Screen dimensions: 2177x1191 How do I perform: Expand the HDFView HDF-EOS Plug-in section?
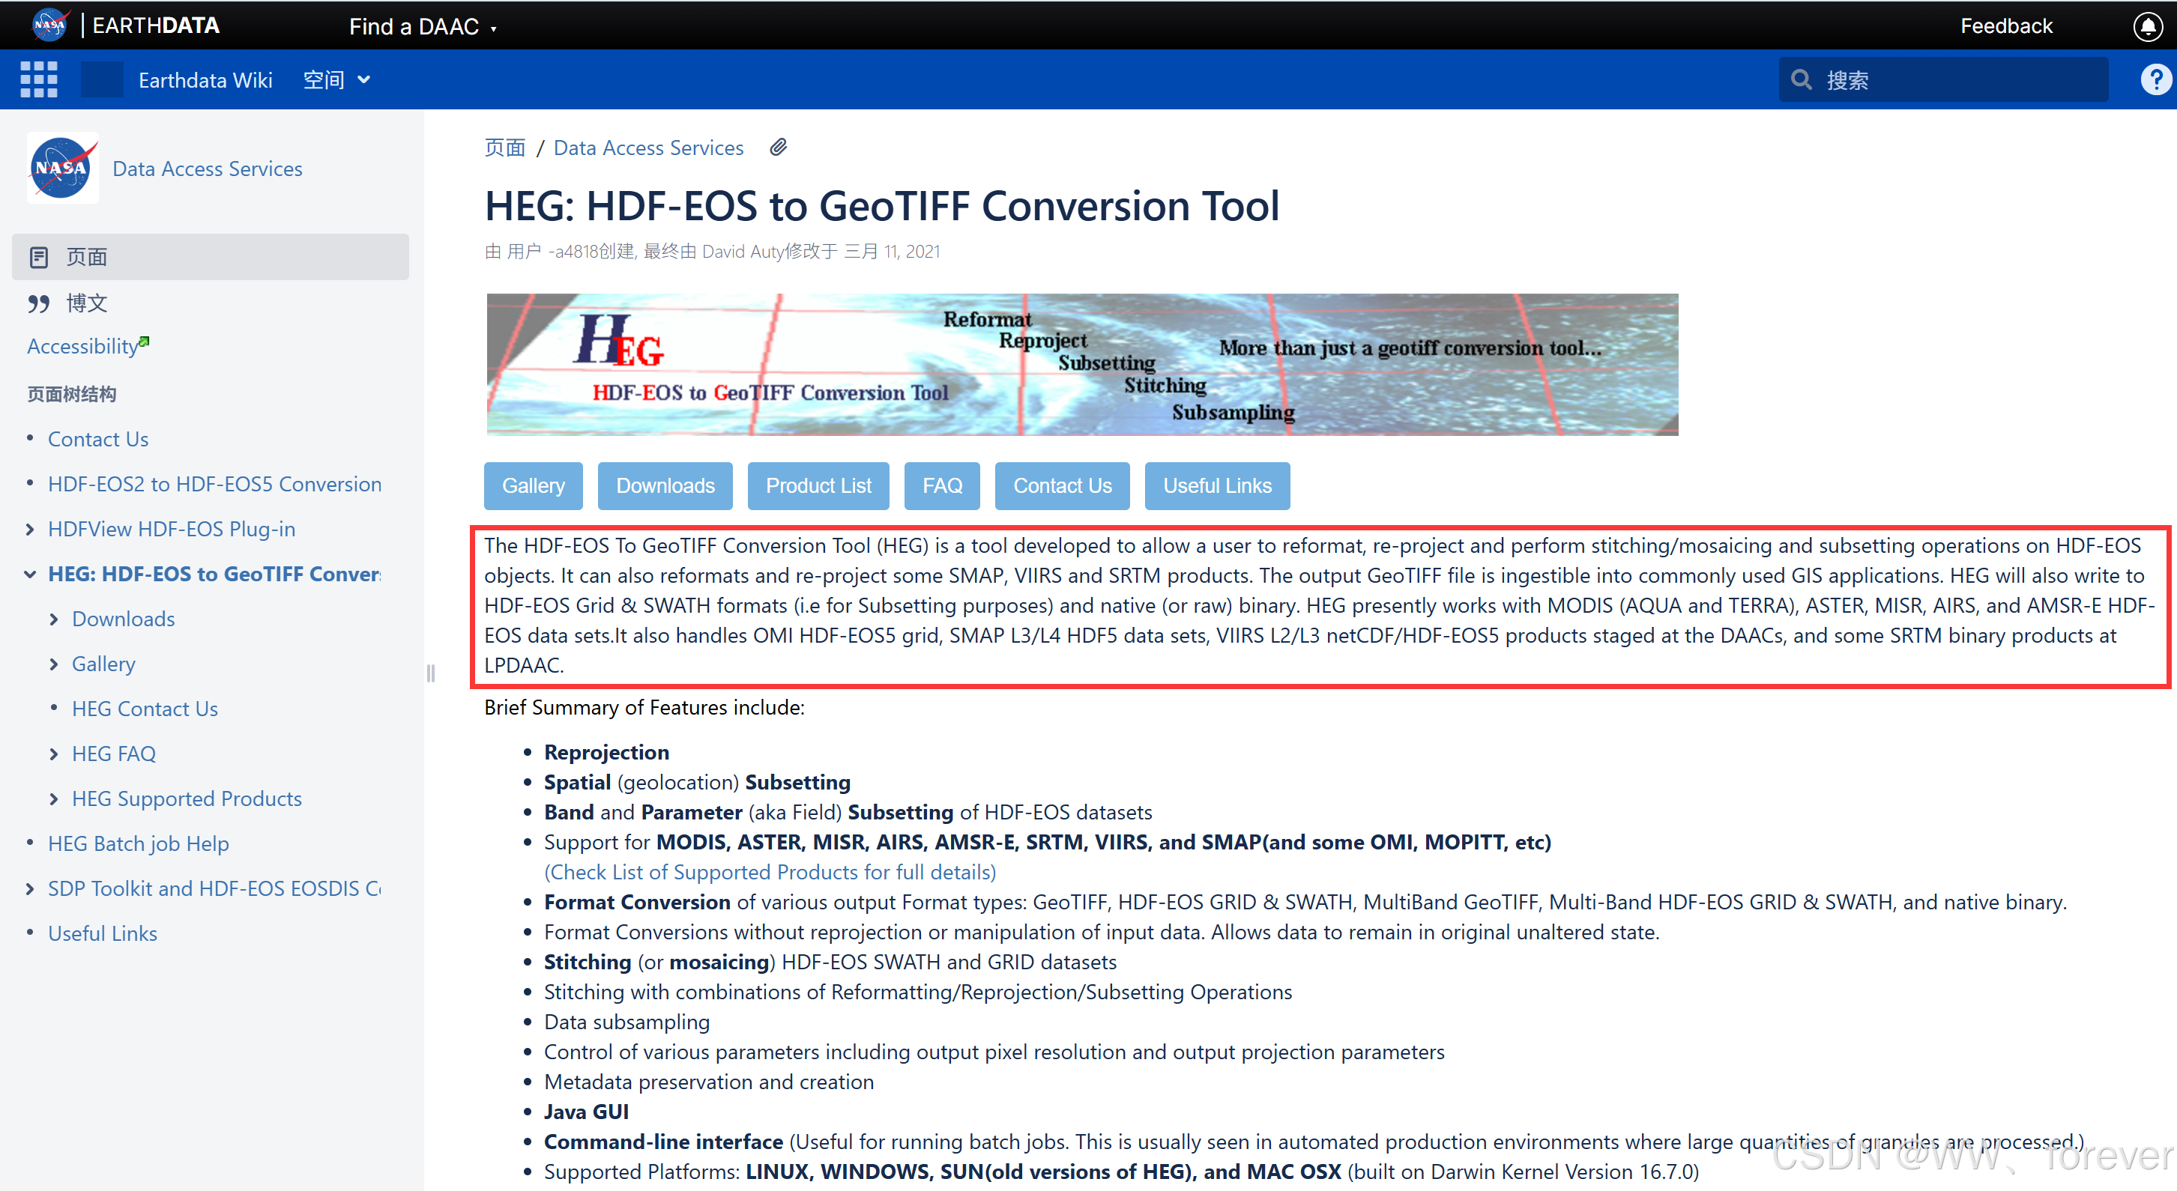point(29,529)
